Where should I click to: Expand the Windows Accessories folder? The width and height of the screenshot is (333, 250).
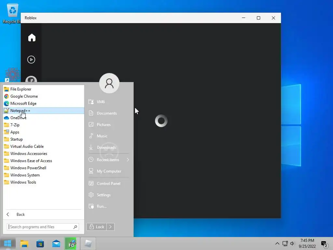coord(44,154)
